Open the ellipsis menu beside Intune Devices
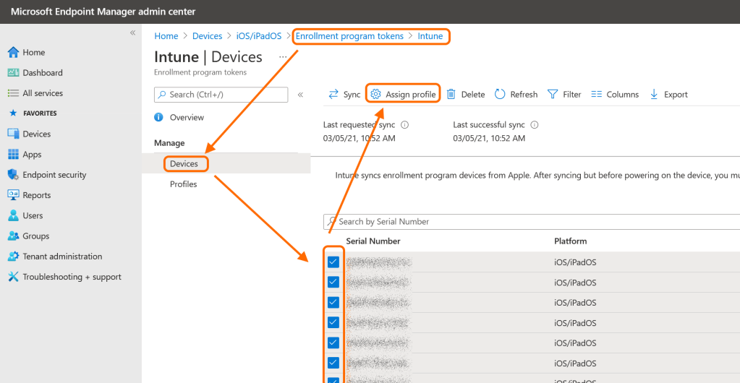This screenshot has height=383, width=740. click(283, 56)
